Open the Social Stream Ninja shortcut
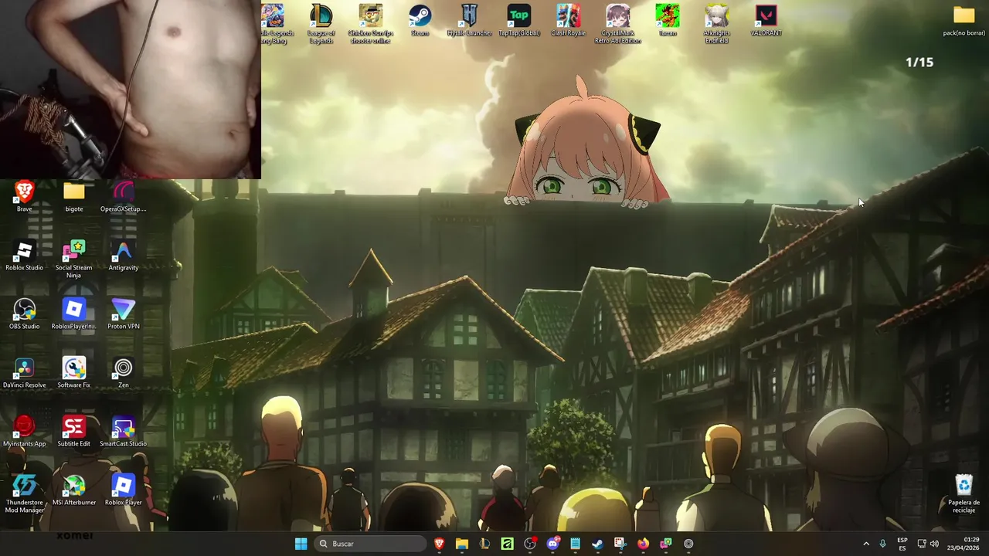Image resolution: width=989 pixels, height=556 pixels. 73,259
